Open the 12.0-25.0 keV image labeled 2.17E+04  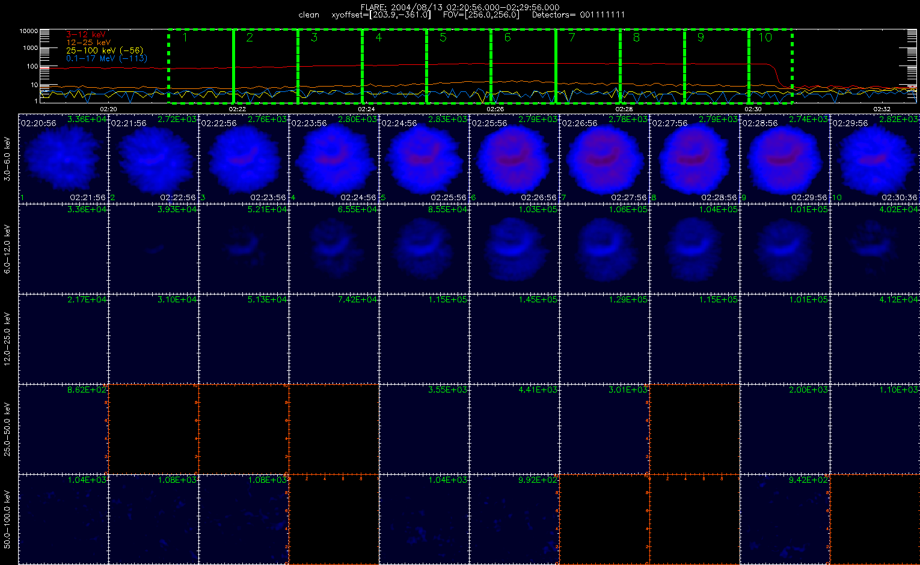click(63, 338)
